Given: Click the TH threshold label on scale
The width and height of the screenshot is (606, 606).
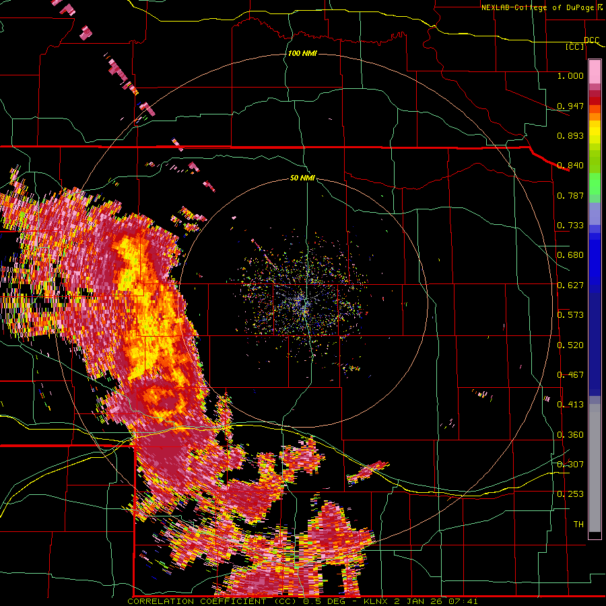Looking at the screenshot, I should coord(578,525).
